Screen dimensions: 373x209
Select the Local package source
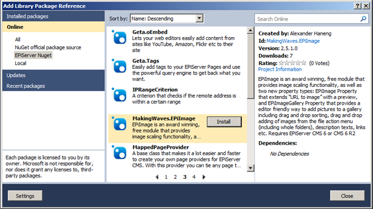20,63
